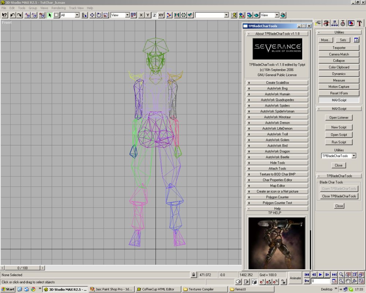
Task: Open the Utilities hammer panel tab
Action: tap(359, 23)
